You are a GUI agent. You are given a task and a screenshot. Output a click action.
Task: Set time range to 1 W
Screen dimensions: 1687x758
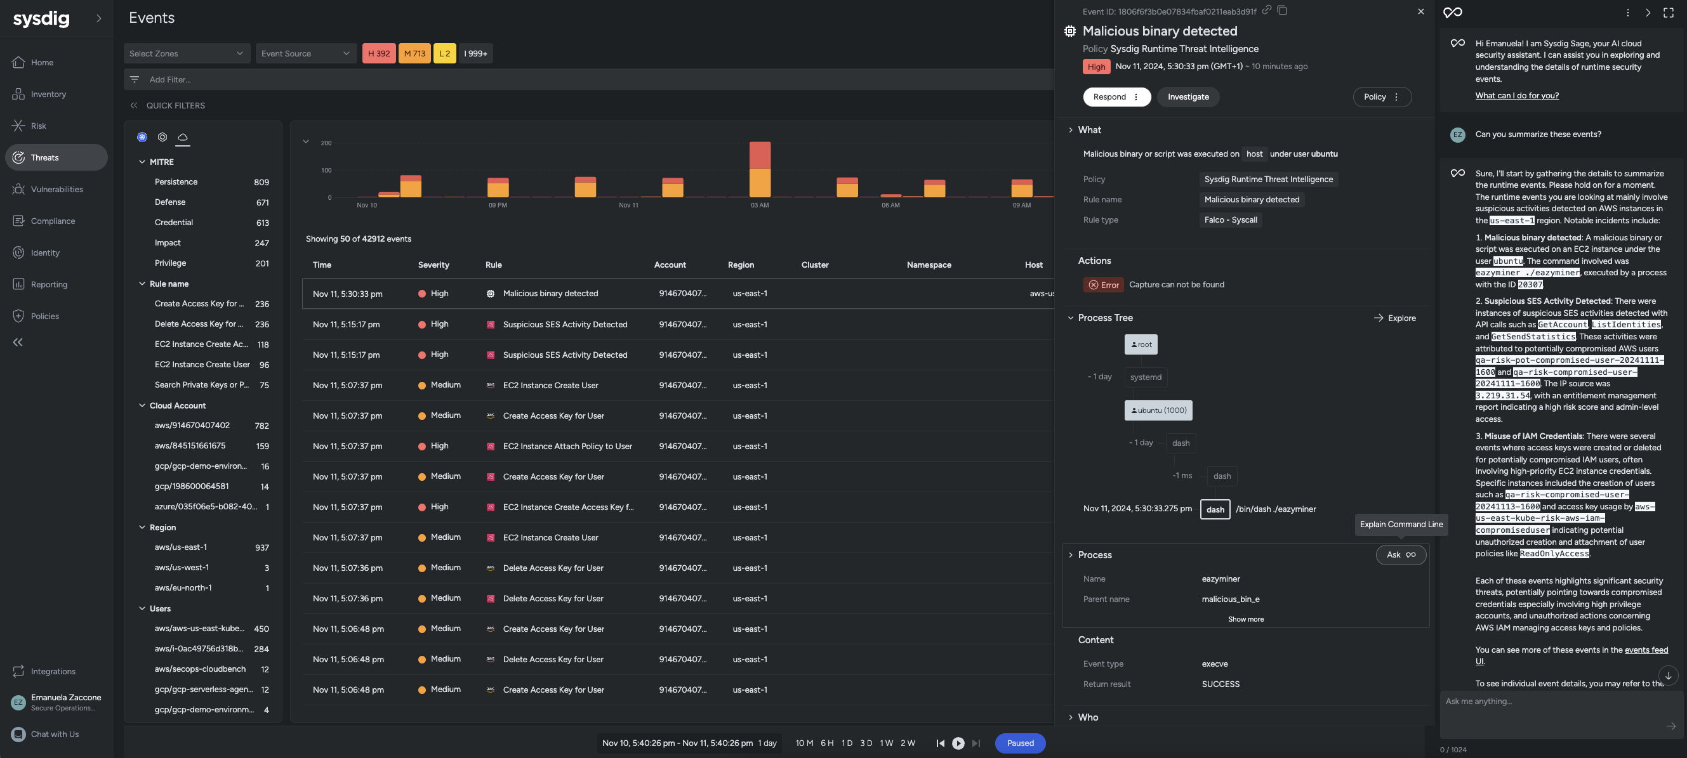(x=886, y=743)
